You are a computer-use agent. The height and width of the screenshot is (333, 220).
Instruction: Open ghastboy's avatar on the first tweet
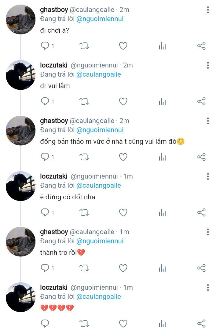point(20,19)
